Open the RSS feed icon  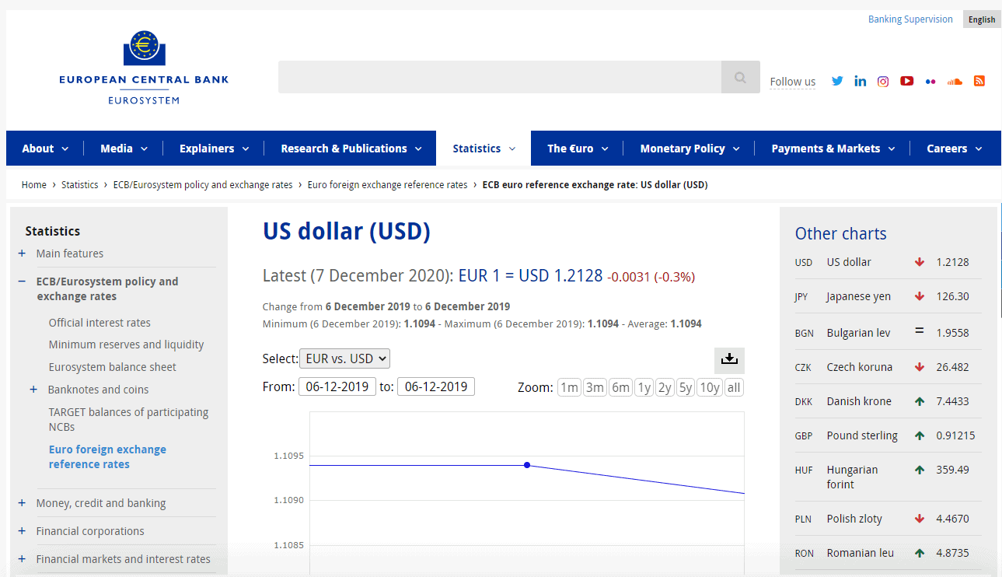[x=979, y=81]
